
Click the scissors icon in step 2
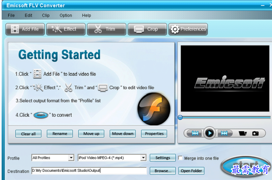click(x=68, y=87)
